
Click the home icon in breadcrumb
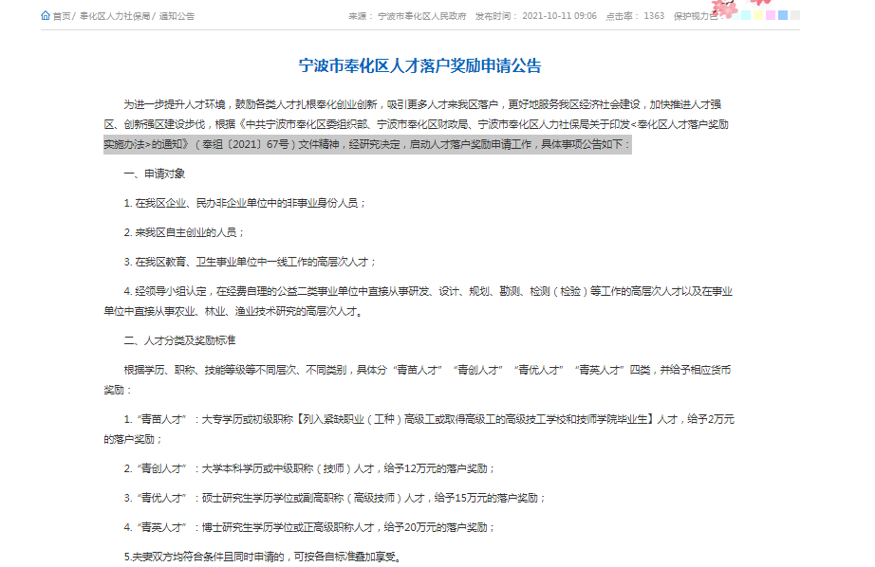pos(46,15)
